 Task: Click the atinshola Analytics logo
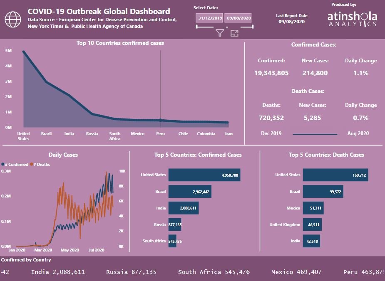tap(352, 19)
